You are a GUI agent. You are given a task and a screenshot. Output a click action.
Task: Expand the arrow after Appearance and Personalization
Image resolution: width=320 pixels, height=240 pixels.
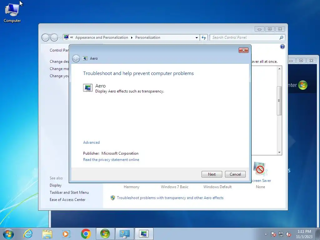(x=132, y=37)
